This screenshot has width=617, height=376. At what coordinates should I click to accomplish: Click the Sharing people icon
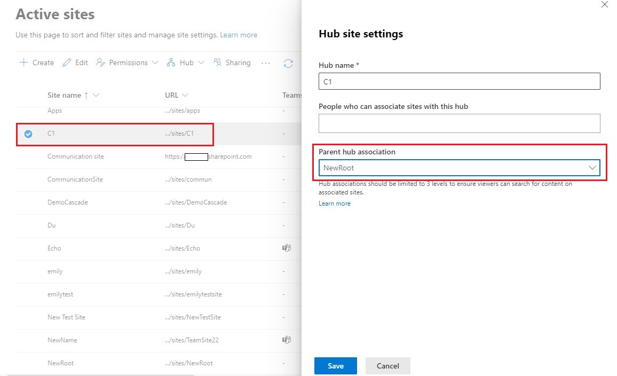click(217, 62)
